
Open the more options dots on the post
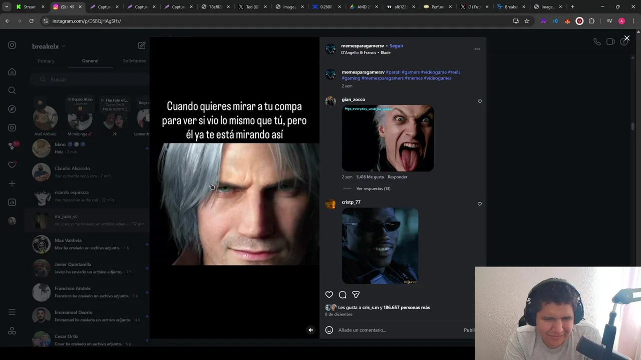pyautogui.click(x=477, y=49)
